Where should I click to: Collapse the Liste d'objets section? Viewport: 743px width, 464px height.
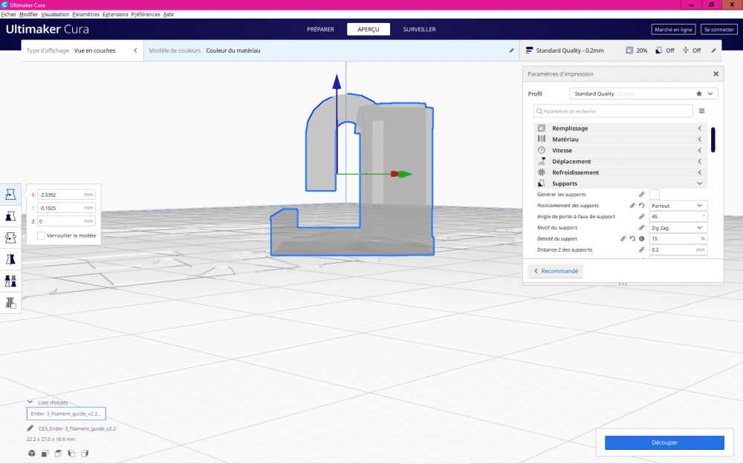[x=30, y=402]
